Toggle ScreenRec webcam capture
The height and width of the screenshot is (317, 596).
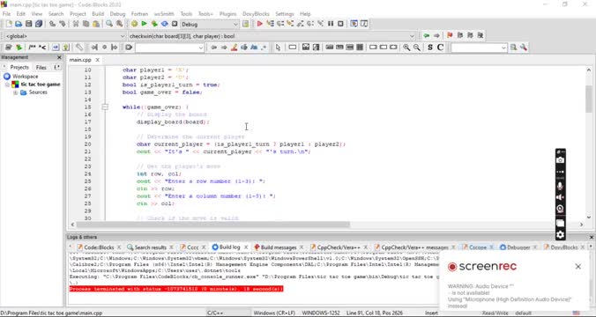click(560, 209)
